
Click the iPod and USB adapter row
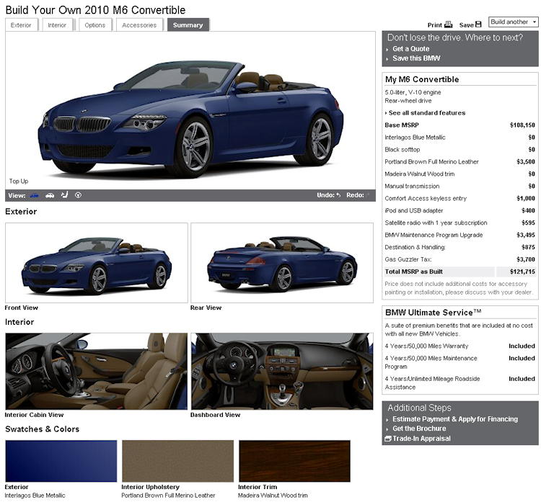tap(460, 210)
